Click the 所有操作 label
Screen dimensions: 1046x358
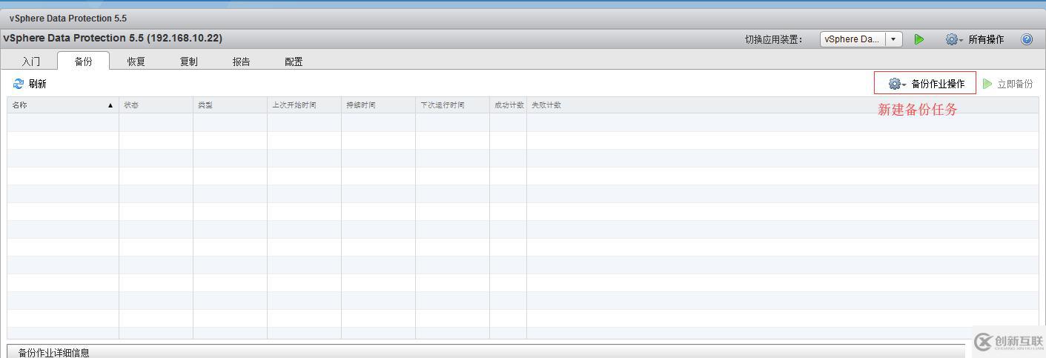(986, 39)
